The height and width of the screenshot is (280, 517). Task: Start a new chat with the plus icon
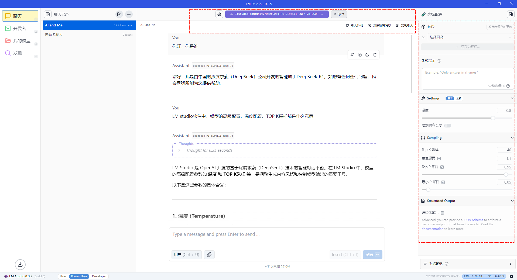(x=129, y=14)
